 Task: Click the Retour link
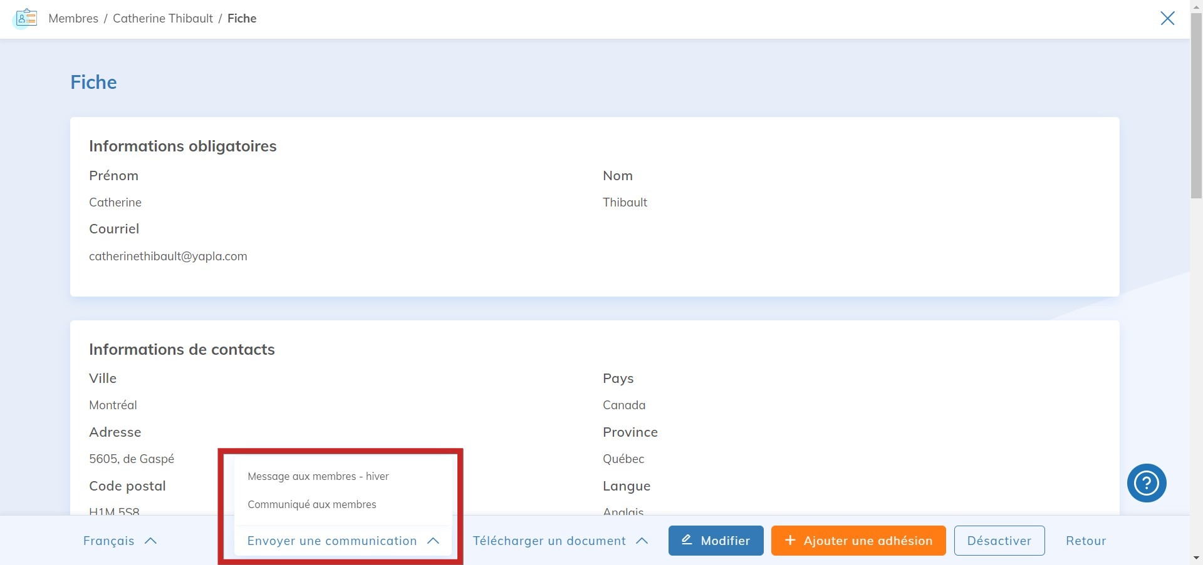click(1086, 541)
